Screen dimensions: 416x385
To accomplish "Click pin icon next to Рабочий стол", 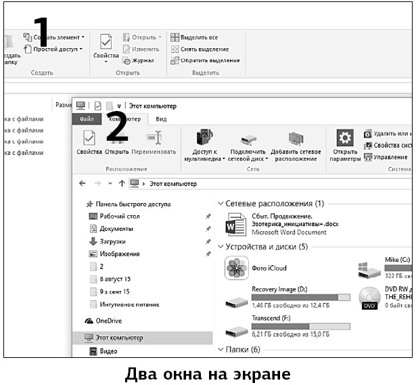I will point(208,217).
